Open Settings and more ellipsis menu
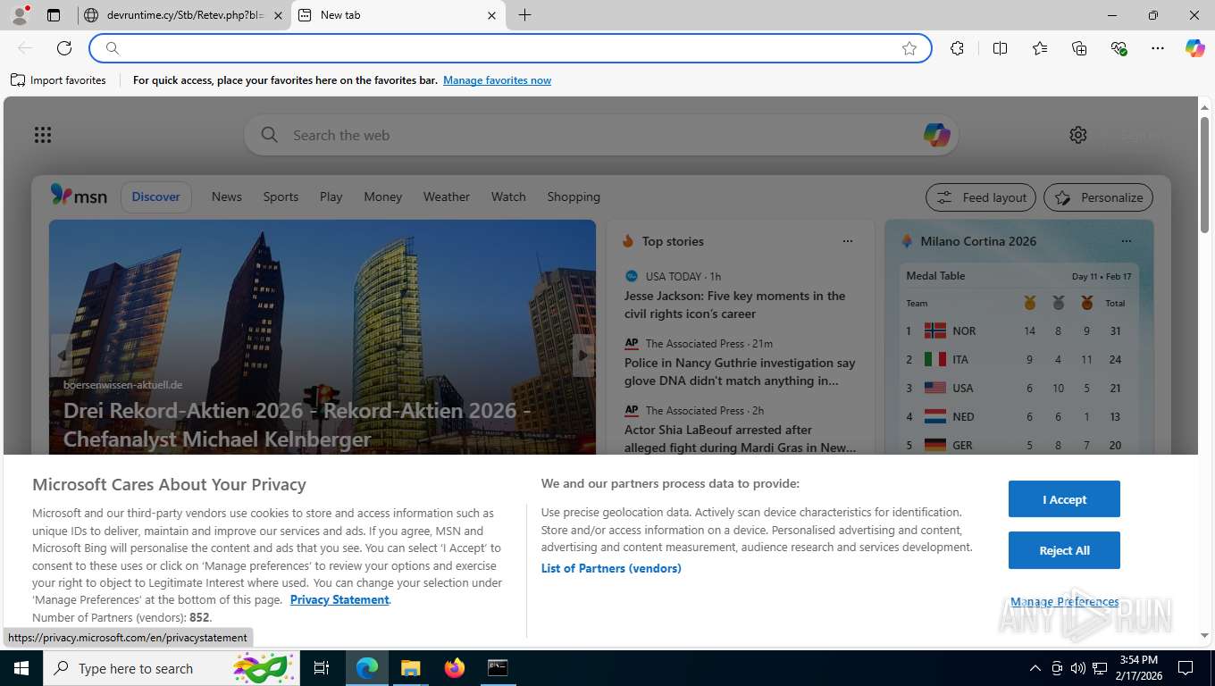Viewport: 1215px width, 686px height. [1158, 48]
